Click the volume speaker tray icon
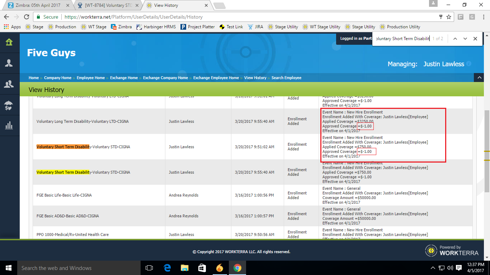 pyautogui.click(x=449, y=268)
